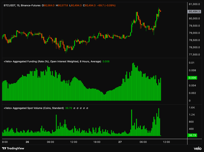
Task: Click the low value L80,494.3 in legend
Action: [x=76, y=5]
